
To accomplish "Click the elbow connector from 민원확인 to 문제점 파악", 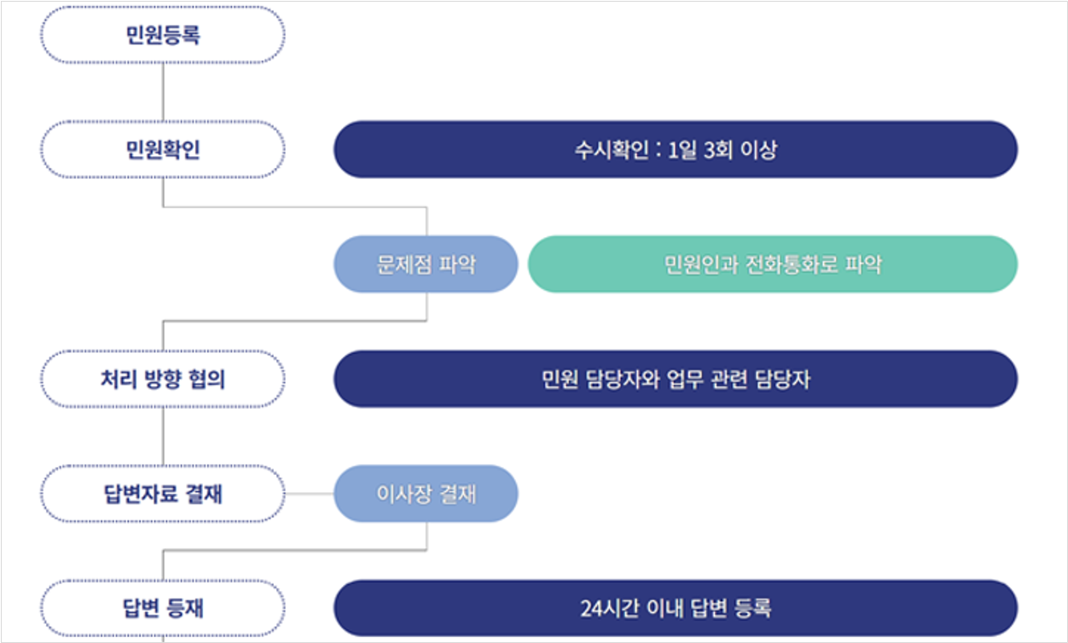I will click(x=294, y=206).
